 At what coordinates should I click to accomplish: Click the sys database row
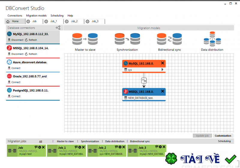click(144, 70)
